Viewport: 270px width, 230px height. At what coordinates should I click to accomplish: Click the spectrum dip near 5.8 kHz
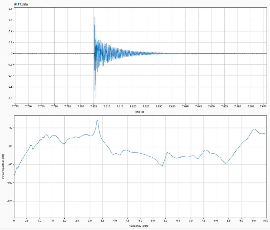coord(162,166)
